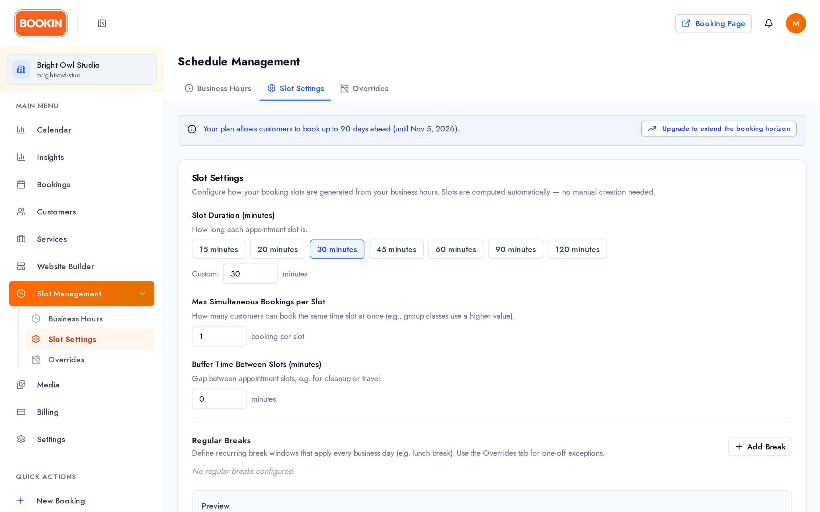The image size is (820, 512).
Task: Click the Insights chart icon
Action: click(x=21, y=157)
